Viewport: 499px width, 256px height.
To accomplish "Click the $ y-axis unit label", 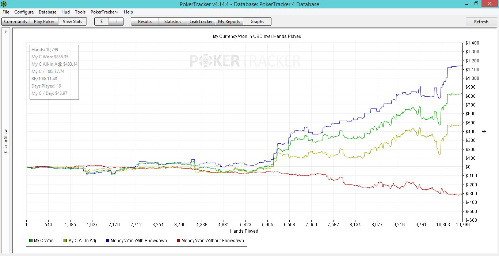I will point(484,132).
